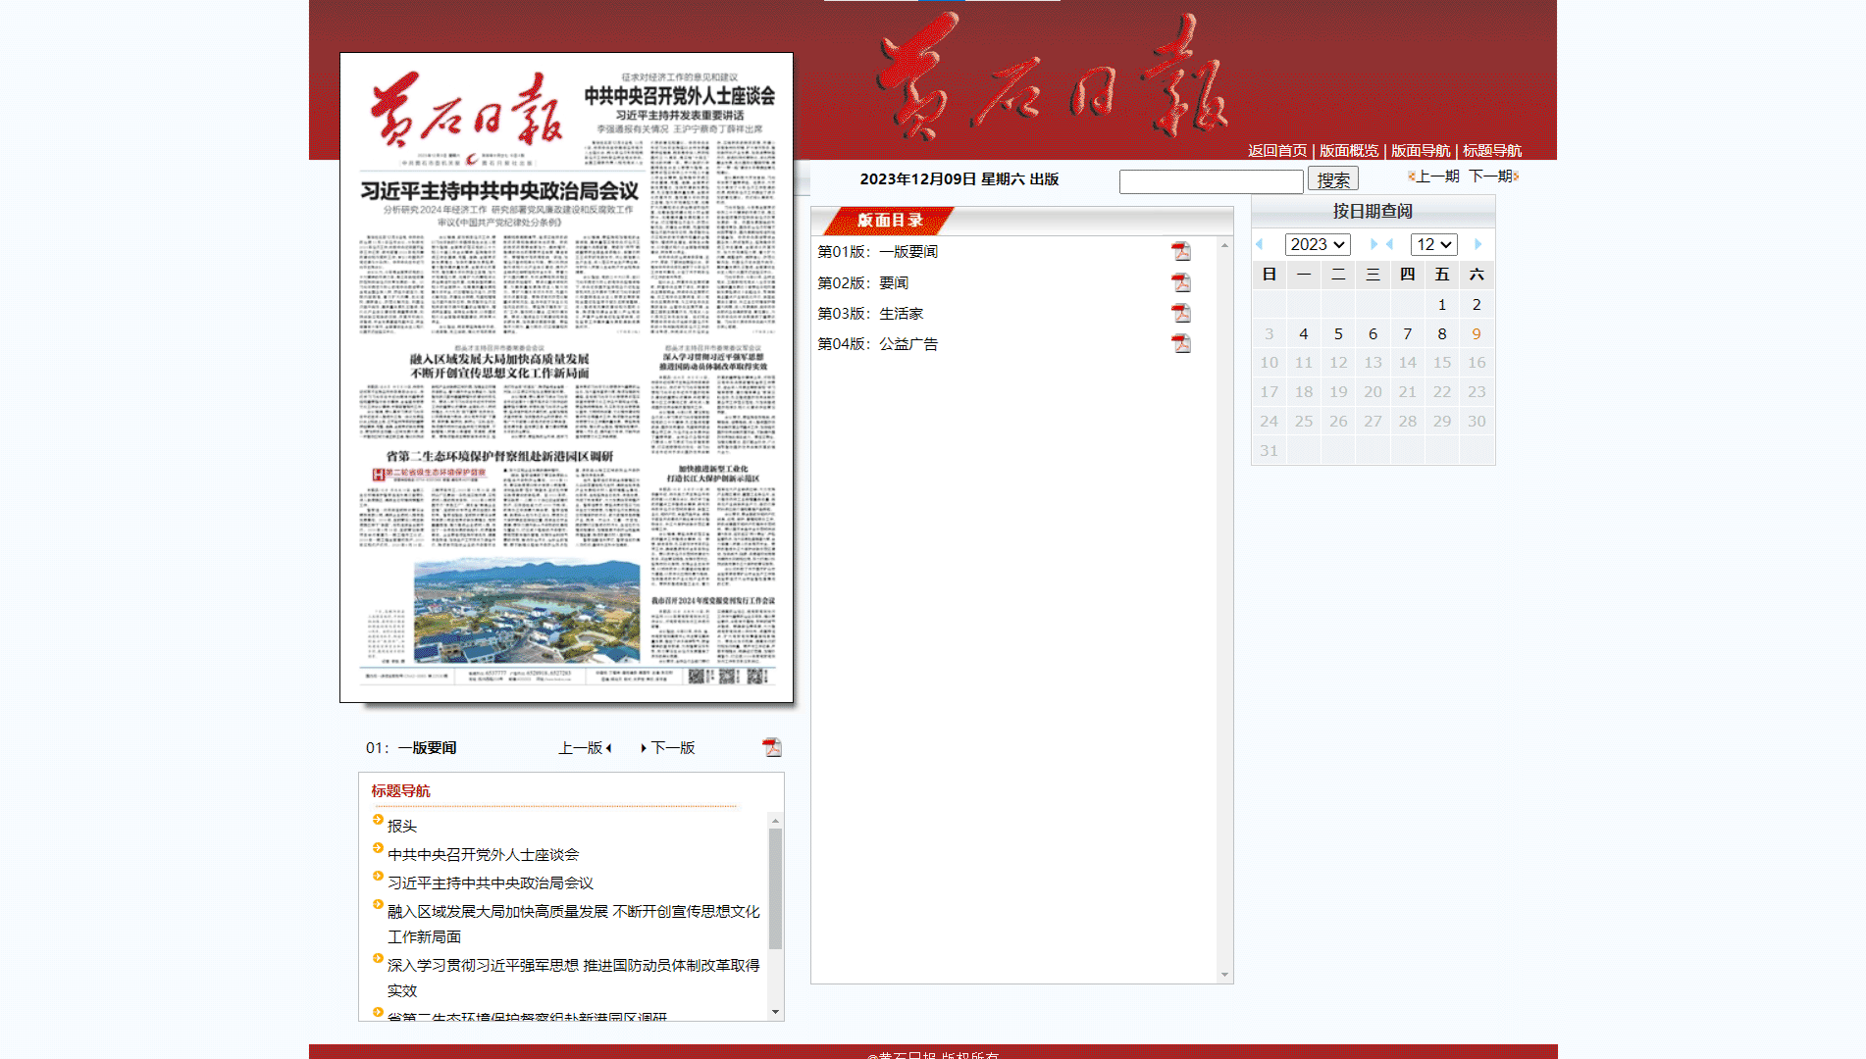Click scroll down arrow in 标题导航 list
Screen dimensions: 1866x1059
coord(776,1012)
